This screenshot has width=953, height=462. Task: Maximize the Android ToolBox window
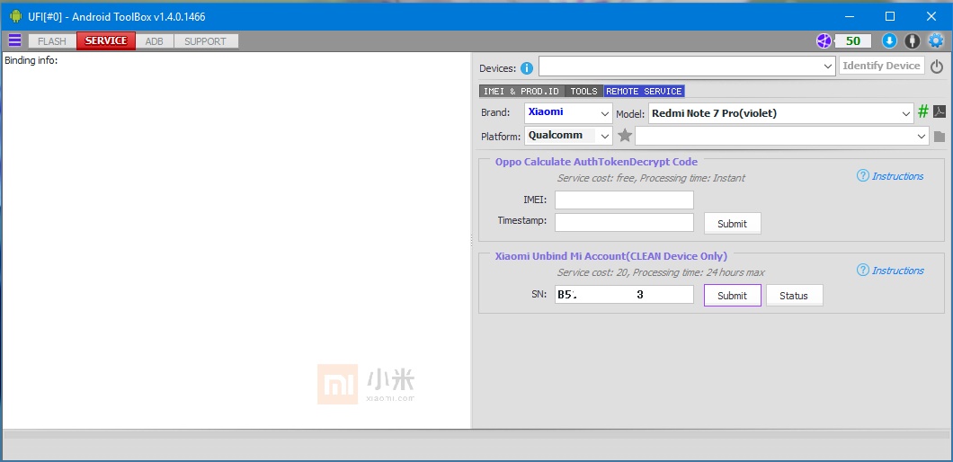890,16
